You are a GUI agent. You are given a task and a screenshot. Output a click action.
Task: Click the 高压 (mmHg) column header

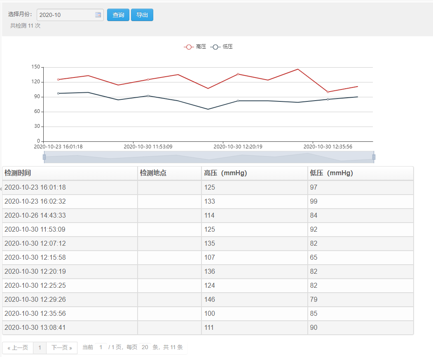(255, 173)
